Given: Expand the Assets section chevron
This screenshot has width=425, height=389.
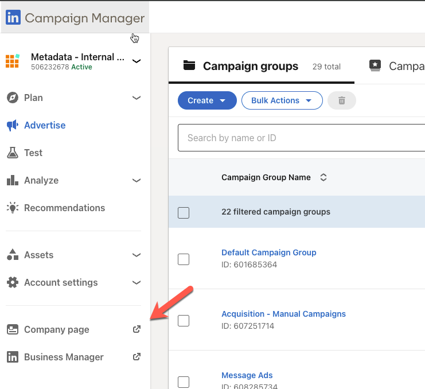Looking at the screenshot, I should 136,255.
